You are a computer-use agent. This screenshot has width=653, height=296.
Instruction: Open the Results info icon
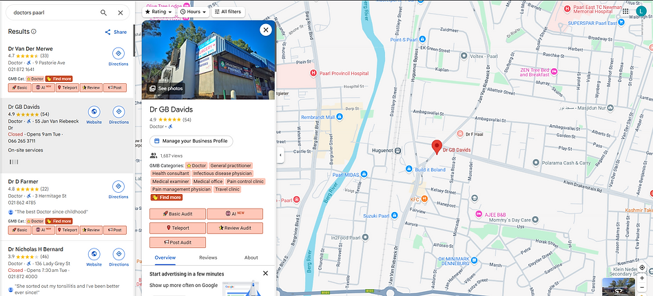pyautogui.click(x=34, y=32)
